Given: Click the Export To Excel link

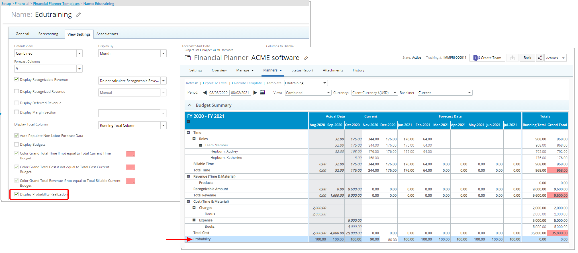Looking at the screenshot, I should (x=215, y=83).
